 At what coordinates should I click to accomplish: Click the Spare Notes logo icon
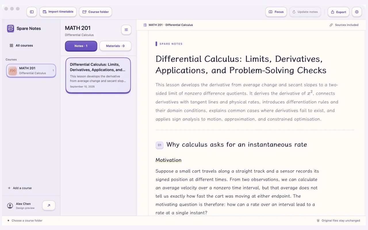click(11, 28)
